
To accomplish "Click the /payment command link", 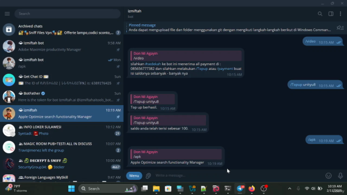I will point(225,69).
